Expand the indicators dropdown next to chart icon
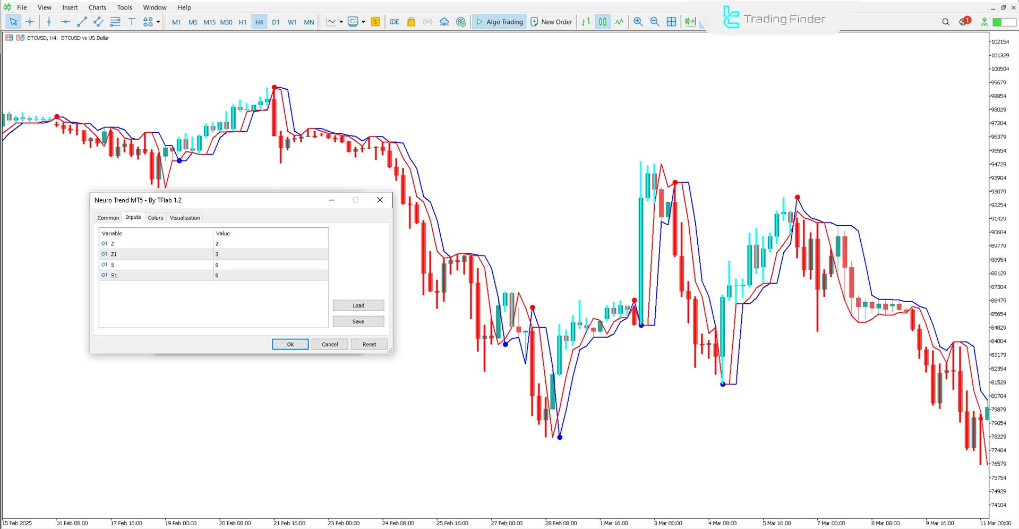Image resolution: width=1019 pixels, height=529 pixels. (363, 22)
